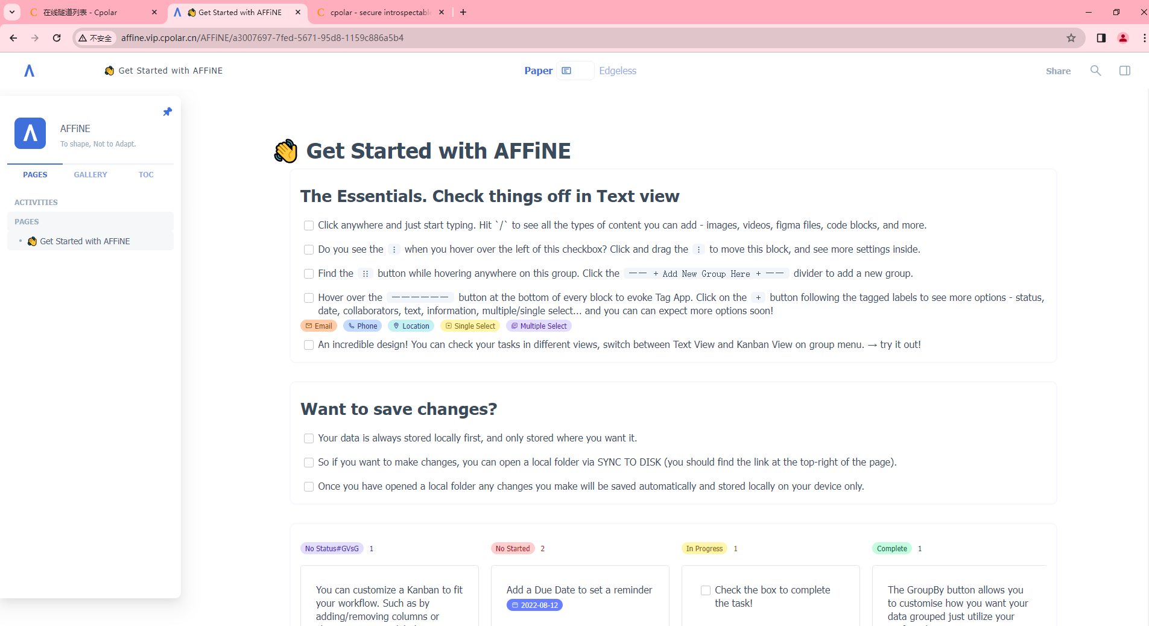
Task: Click the Share button
Action: (1058, 71)
